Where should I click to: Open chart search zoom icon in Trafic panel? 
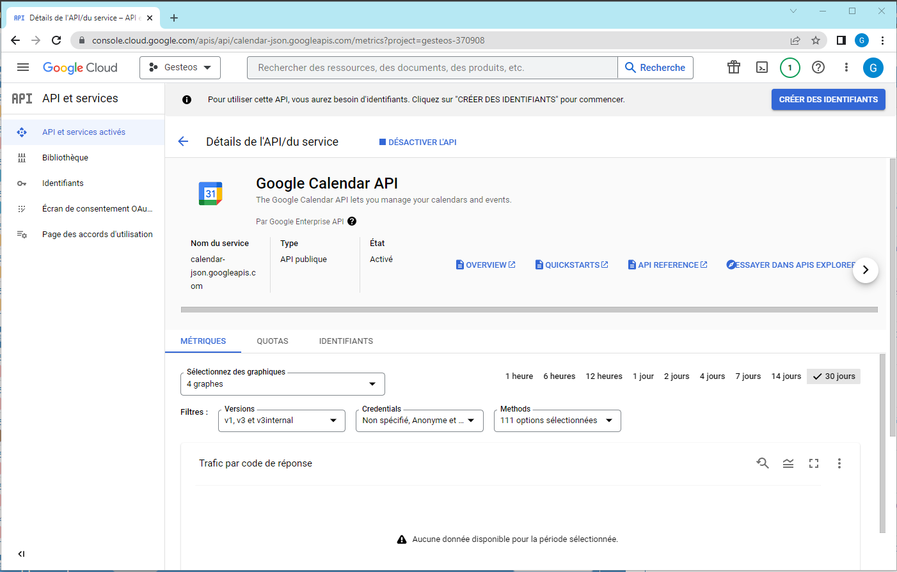(x=762, y=463)
